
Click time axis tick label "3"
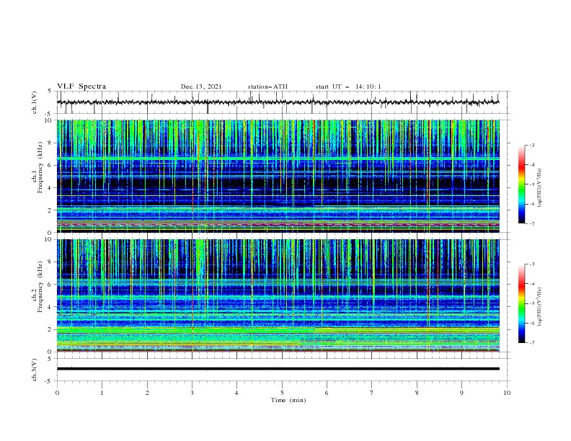tap(192, 393)
